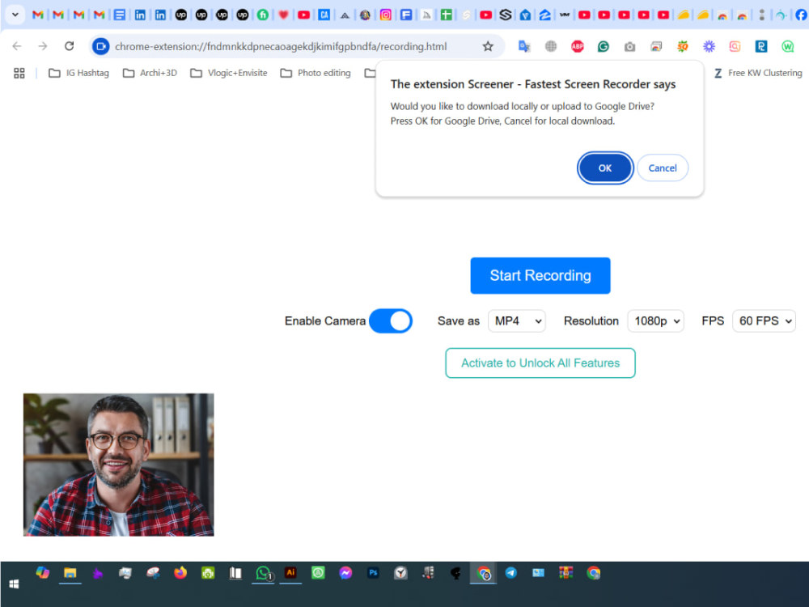Open Free KW Clustering bookmark
This screenshot has width=809, height=607.
[758, 73]
